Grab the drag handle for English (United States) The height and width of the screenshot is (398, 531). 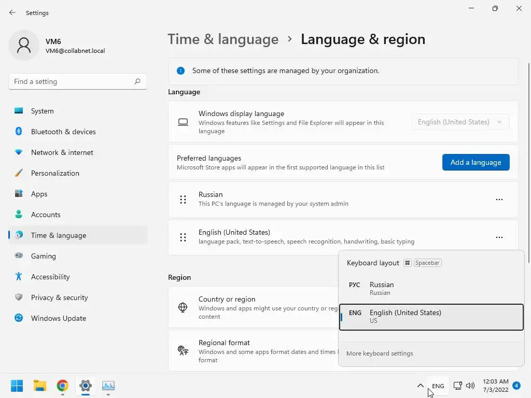[x=183, y=237]
